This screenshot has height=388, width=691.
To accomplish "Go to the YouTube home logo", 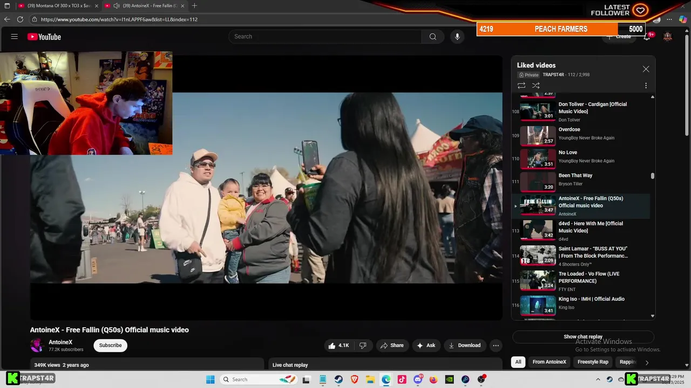I will [x=44, y=37].
